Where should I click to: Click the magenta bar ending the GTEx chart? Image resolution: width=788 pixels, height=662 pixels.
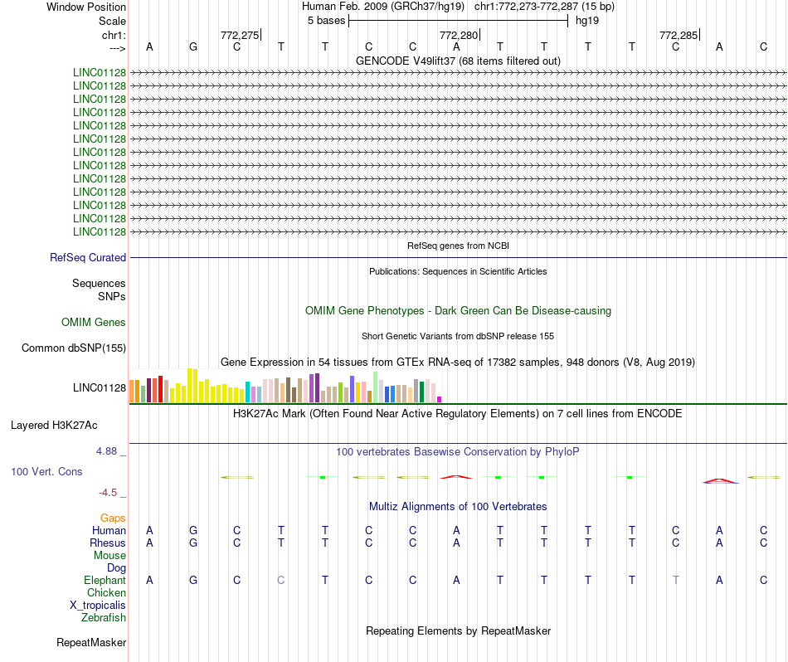point(440,399)
